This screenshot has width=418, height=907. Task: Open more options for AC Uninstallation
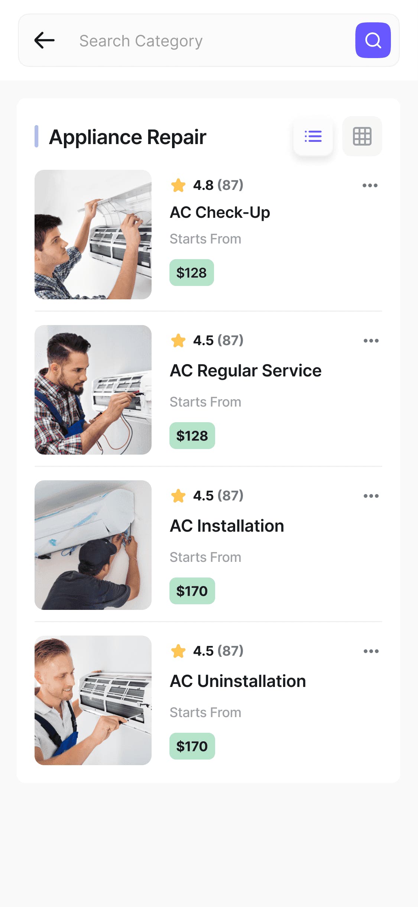(371, 651)
